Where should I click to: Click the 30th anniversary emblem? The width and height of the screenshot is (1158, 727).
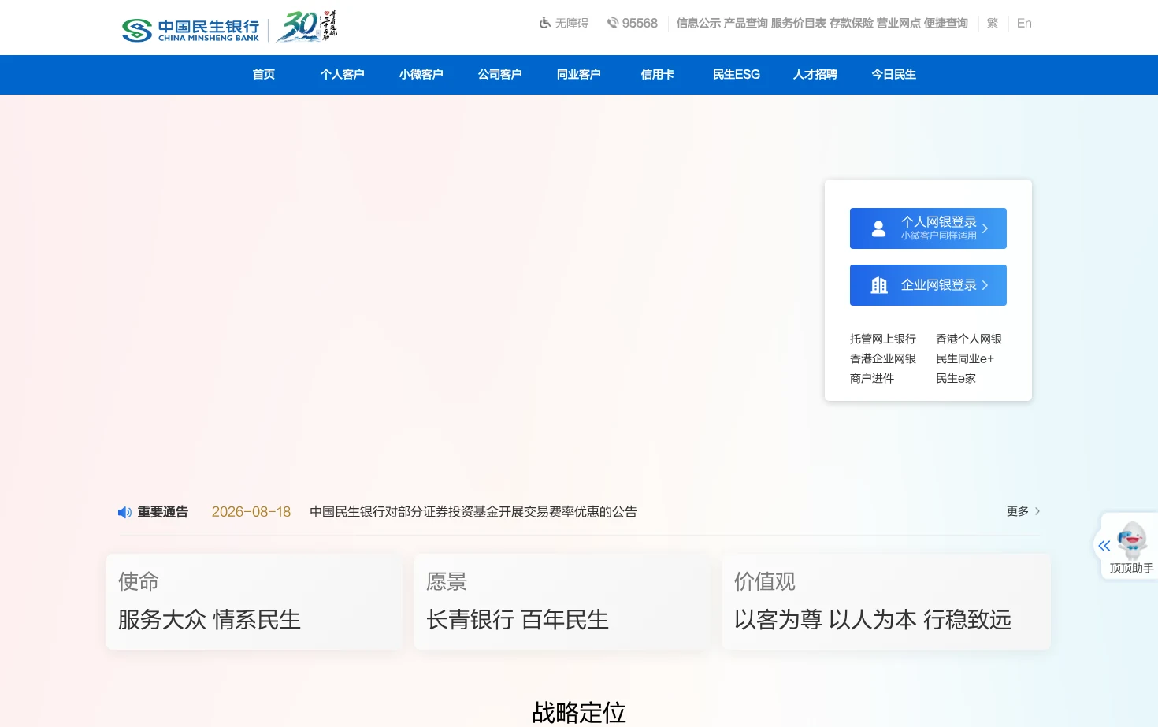point(306,26)
